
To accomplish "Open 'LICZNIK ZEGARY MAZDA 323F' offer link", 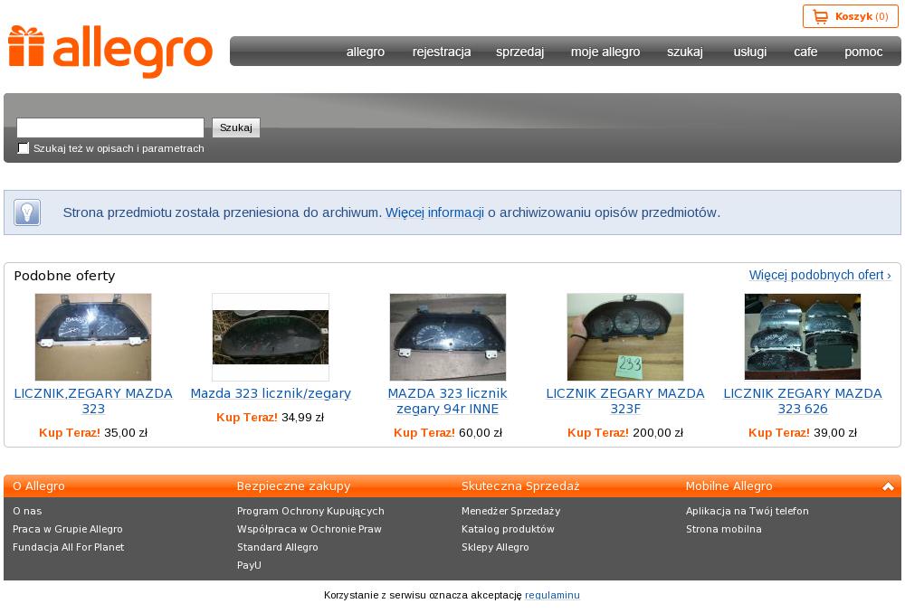I will (625, 401).
